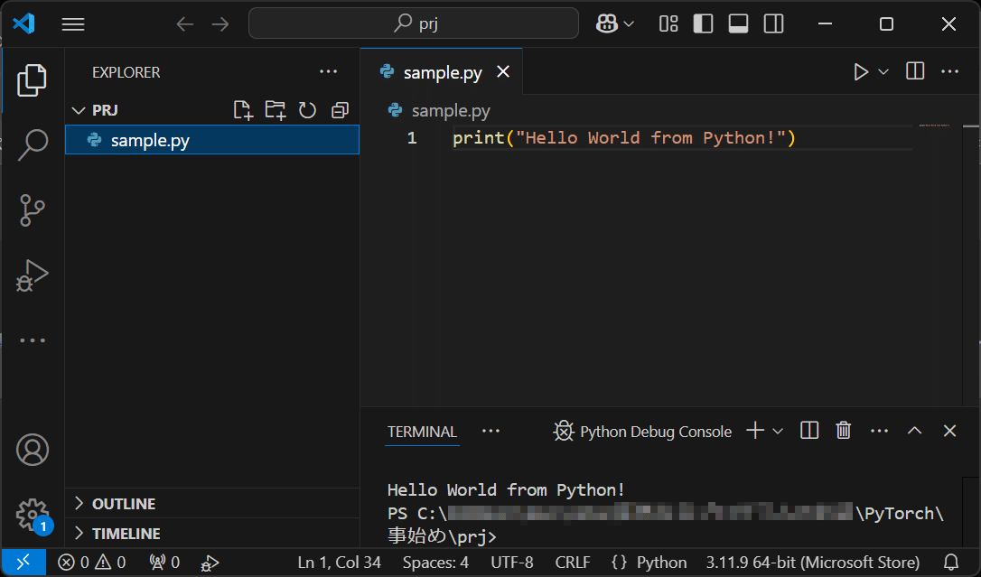
Task: Toggle the secondary sidebar
Action: tap(773, 23)
